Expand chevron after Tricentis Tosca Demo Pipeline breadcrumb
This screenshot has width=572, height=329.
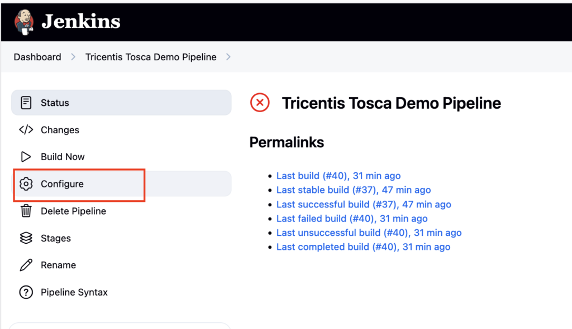[228, 57]
